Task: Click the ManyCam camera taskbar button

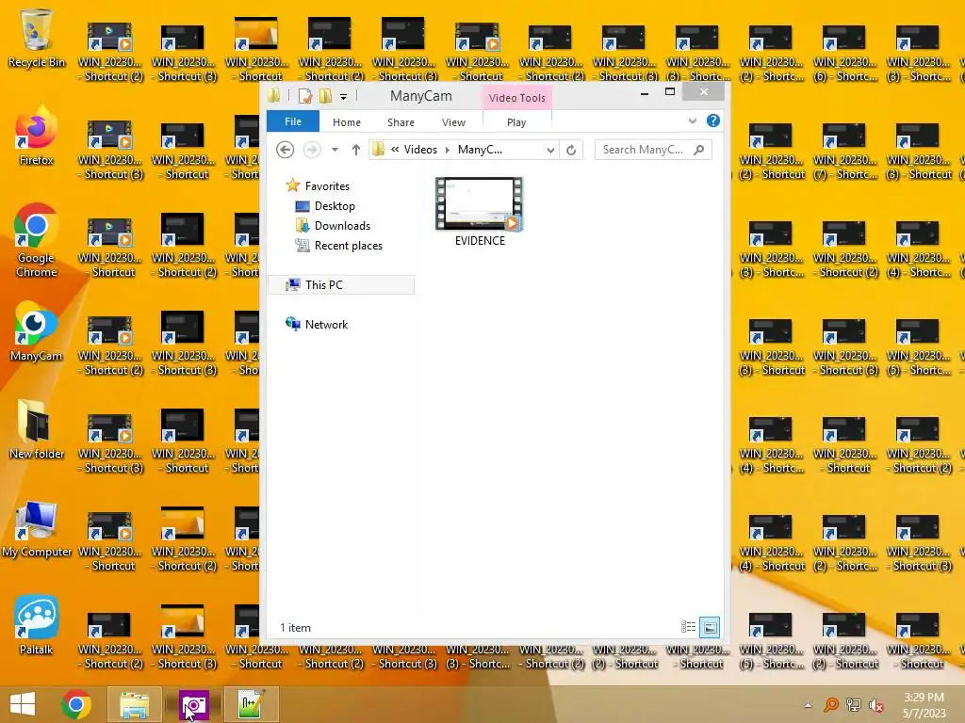Action: tap(194, 704)
